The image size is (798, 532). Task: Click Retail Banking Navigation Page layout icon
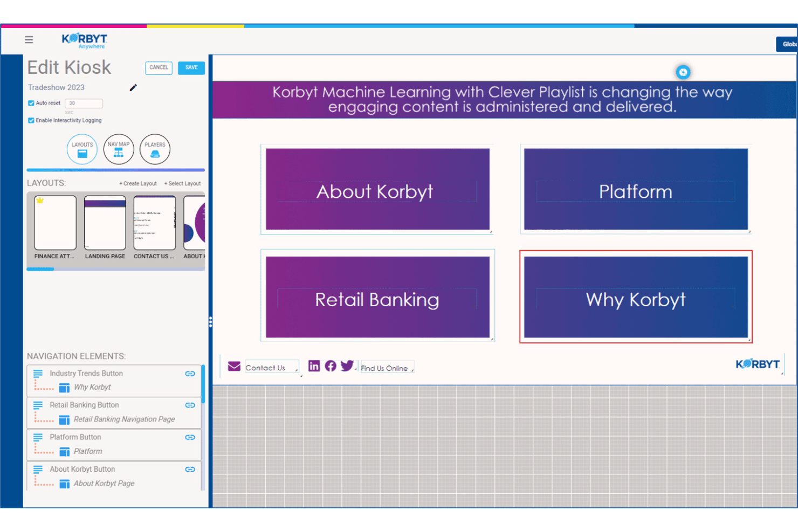coord(64,419)
